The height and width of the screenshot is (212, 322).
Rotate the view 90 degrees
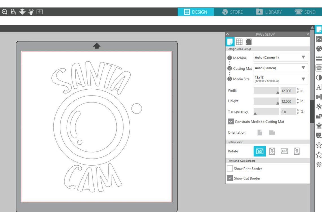click(272, 151)
